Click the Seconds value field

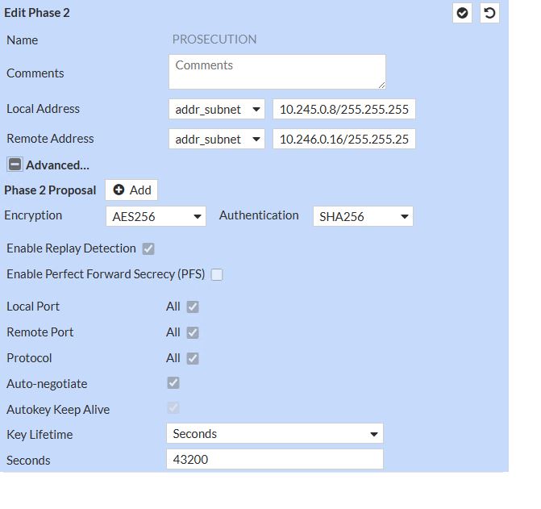tap(274, 460)
